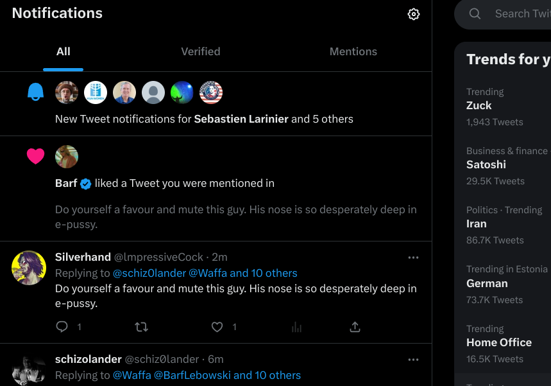Open @schiz0lander mention link in Silverhand's reply
551x386 pixels.
click(x=149, y=273)
